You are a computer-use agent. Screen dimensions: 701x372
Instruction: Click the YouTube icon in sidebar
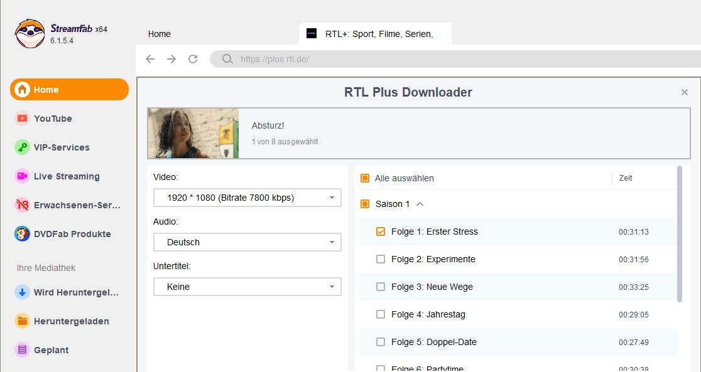click(23, 119)
